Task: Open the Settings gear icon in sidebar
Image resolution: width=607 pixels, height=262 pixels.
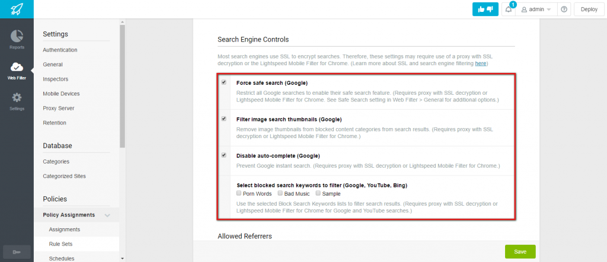Action: (x=17, y=97)
